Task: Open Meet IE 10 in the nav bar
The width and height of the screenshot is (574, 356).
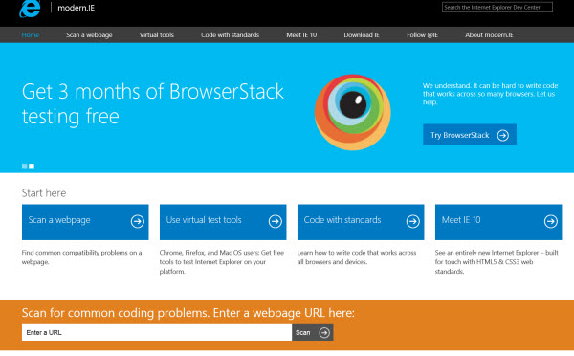Action: [301, 35]
